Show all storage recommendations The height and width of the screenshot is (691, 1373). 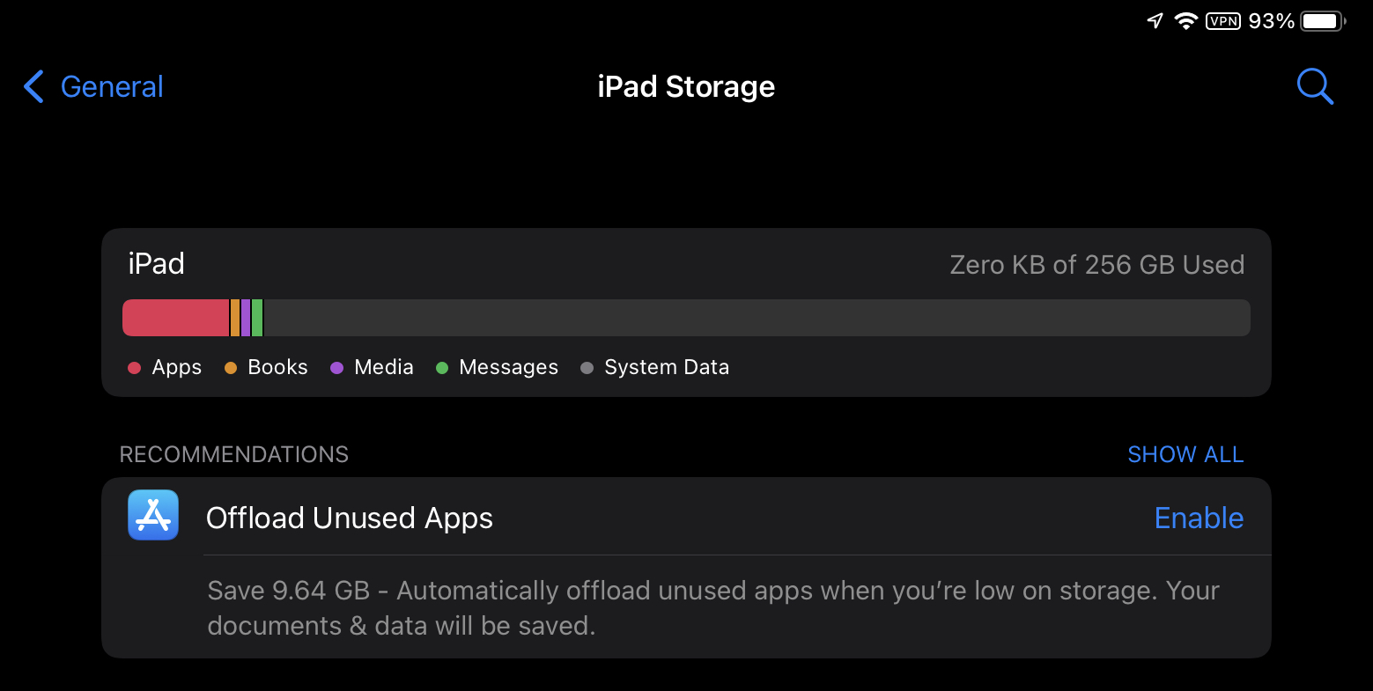[1185, 454]
